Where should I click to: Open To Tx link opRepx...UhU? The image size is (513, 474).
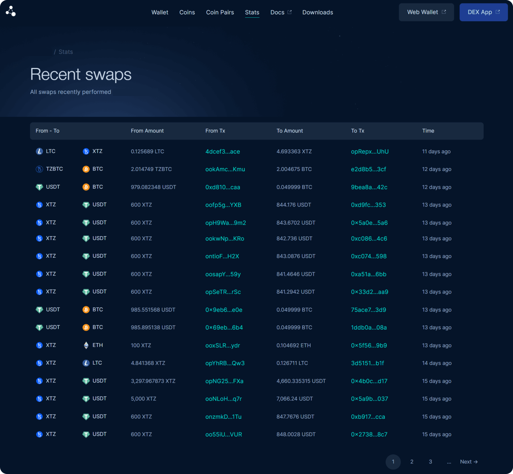[x=370, y=152]
